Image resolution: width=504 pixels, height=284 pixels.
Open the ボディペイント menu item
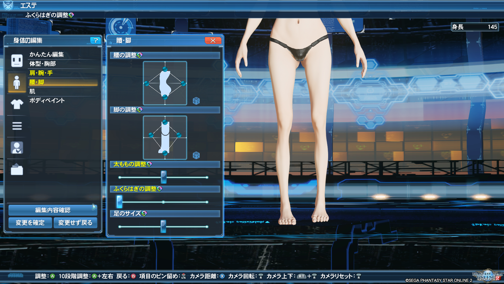tap(47, 100)
